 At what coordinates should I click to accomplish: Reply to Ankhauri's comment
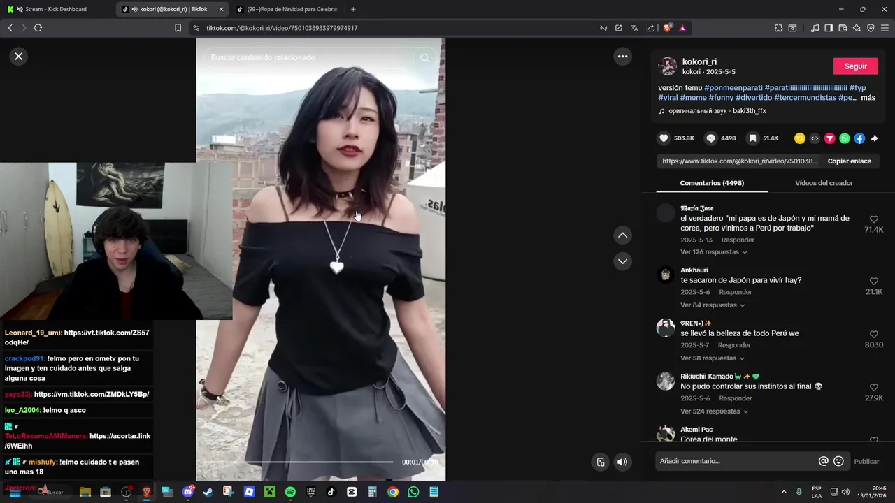736,292
